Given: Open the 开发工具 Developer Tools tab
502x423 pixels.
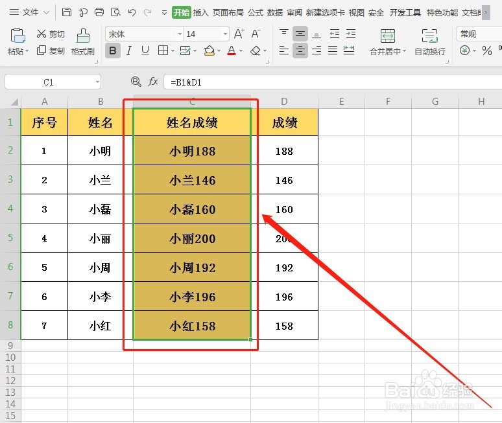Looking at the screenshot, I should point(405,13).
